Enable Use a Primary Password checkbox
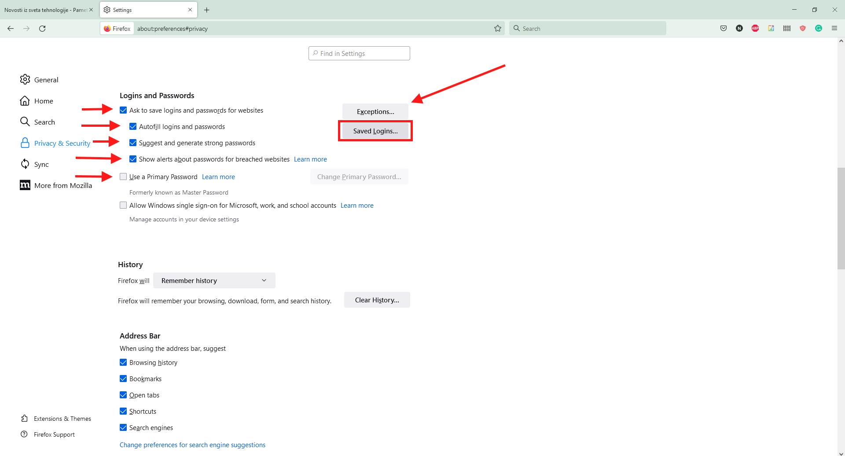 coord(123,177)
